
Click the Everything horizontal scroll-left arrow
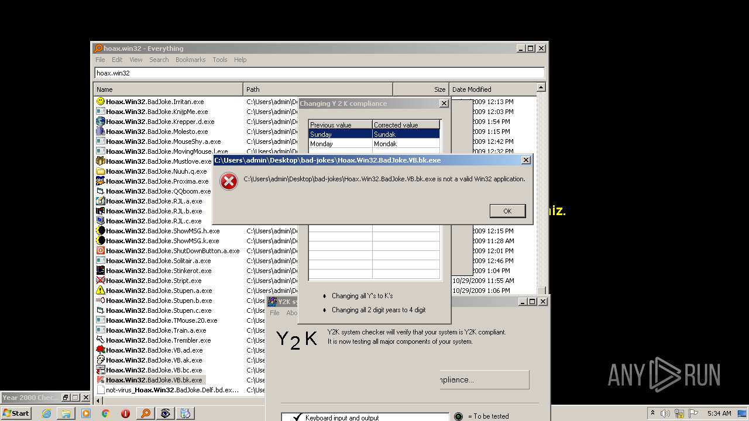click(98, 401)
